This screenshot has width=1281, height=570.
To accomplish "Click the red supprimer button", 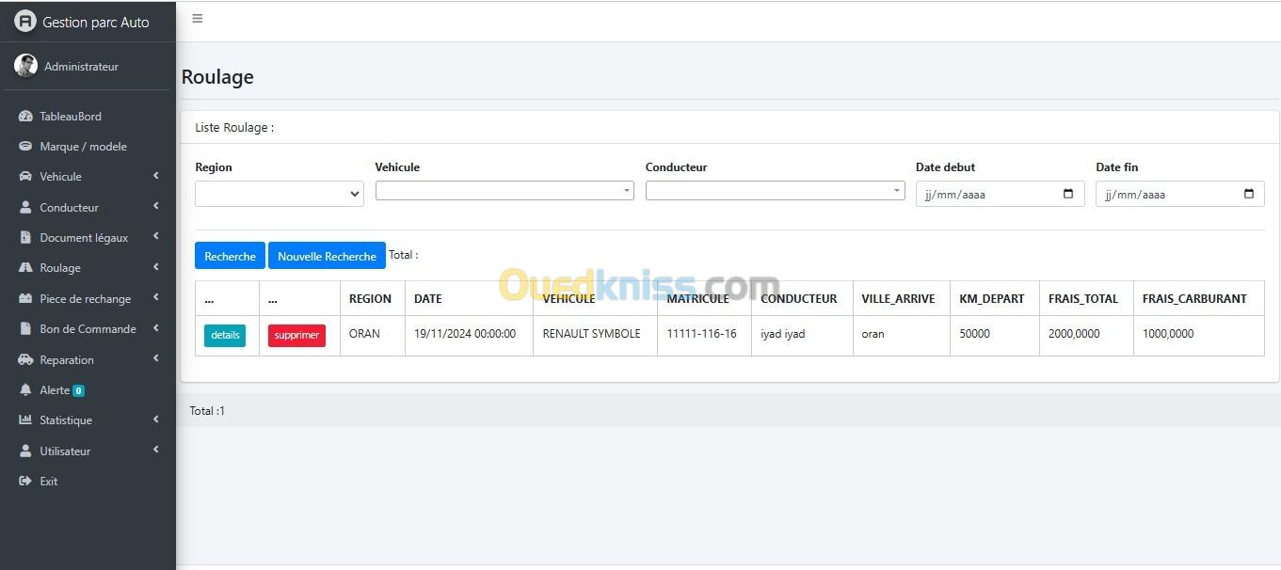I will [296, 336].
